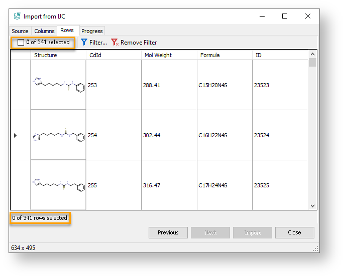The image size is (344, 277).
Task: Select the structure thumbnail for CdId 253
Action: pyautogui.click(x=58, y=85)
